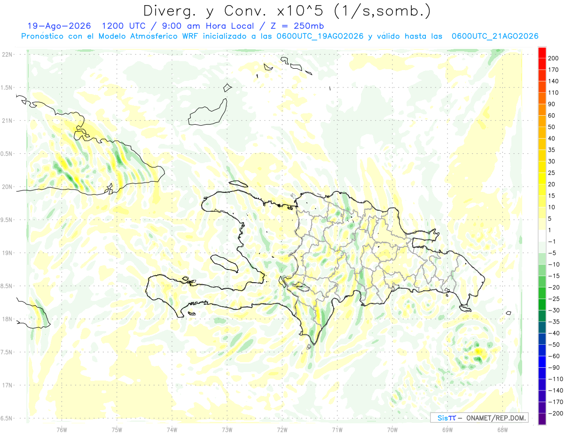Click the '70W' longitude label

tap(392, 429)
